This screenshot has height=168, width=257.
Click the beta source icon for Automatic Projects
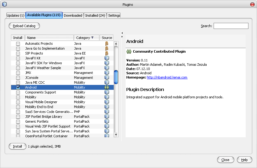(107, 44)
